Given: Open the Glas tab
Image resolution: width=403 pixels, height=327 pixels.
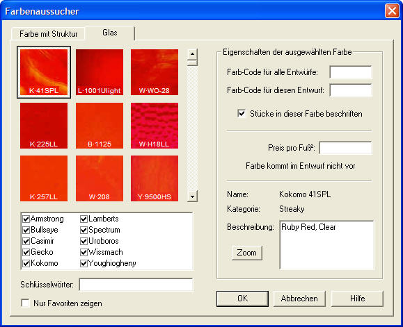Looking at the screenshot, I should click(x=110, y=33).
